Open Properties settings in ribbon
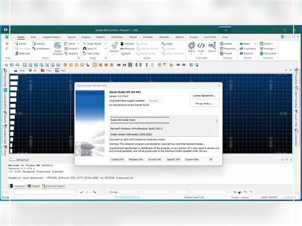Image resolution: width=302 pixels, height=226 pixels. [x=228, y=49]
